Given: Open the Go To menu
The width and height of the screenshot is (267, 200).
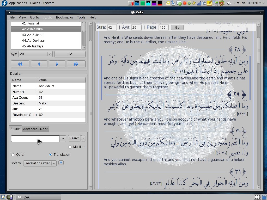Looking at the screenshot, I should (x=35, y=17).
